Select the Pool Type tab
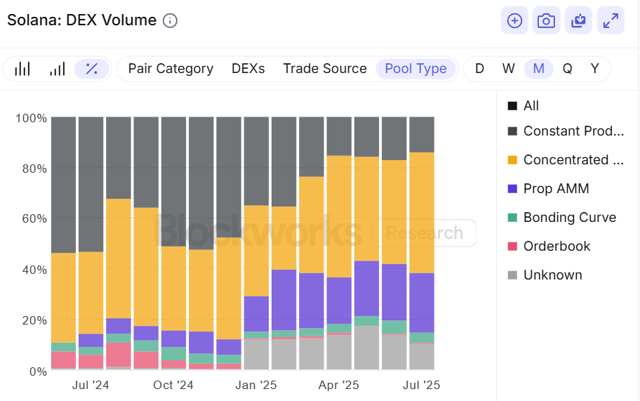The width and height of the screenshot is (640, 401). pyautogui.click(x=415, y=69)
